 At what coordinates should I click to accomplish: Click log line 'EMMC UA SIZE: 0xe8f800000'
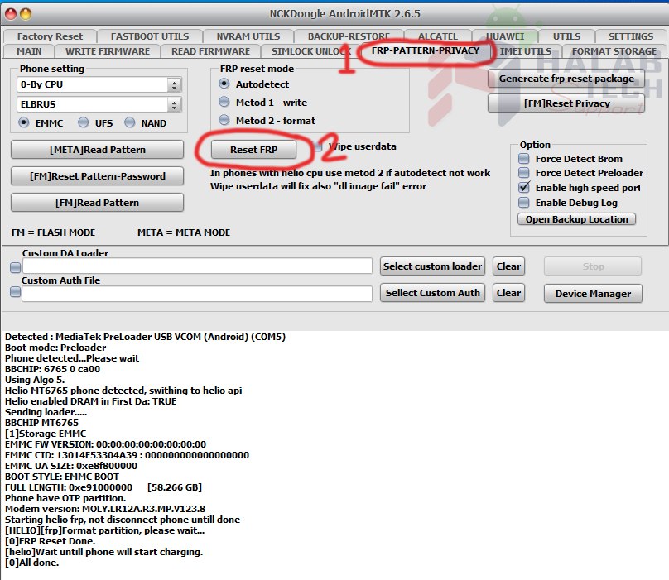(71, 466)
